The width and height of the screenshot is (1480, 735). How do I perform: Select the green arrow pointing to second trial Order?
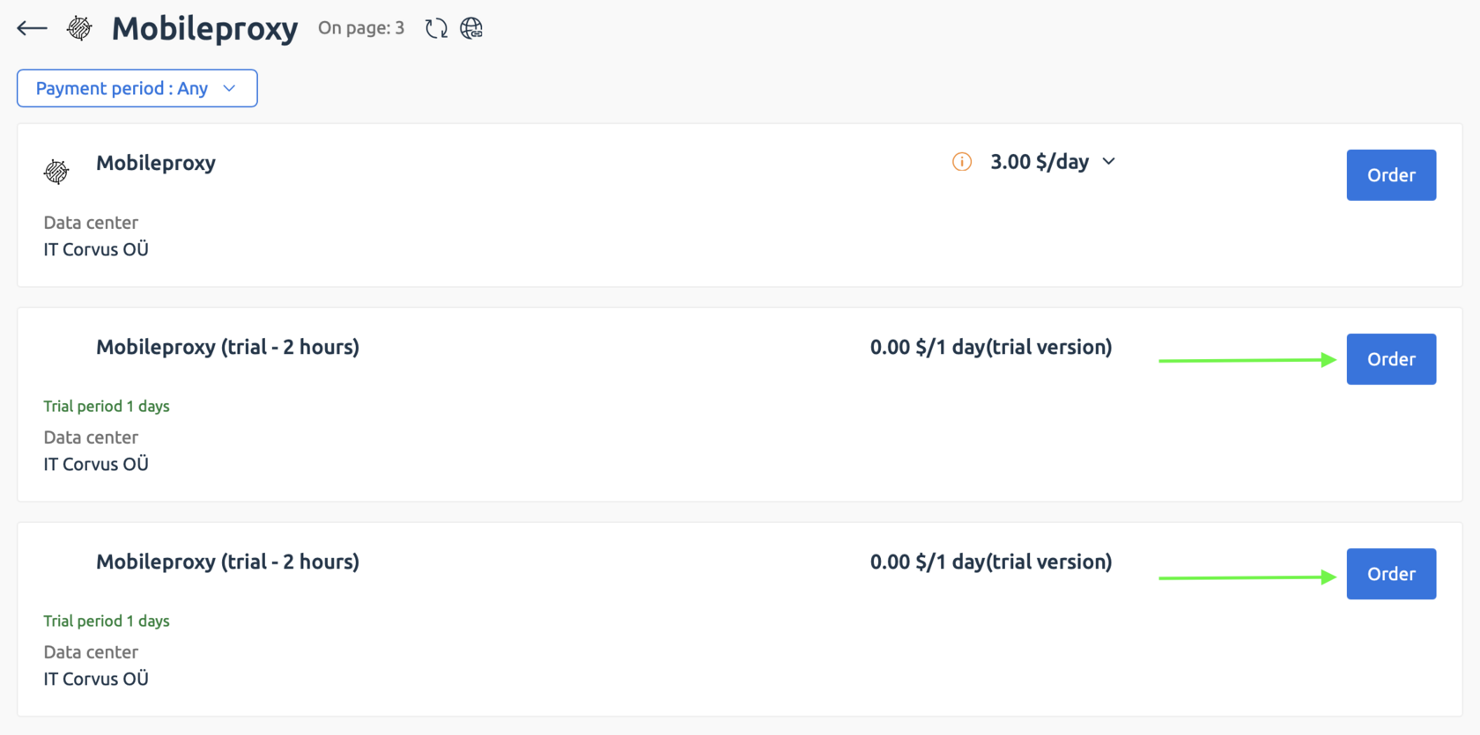click(1247, 577)
